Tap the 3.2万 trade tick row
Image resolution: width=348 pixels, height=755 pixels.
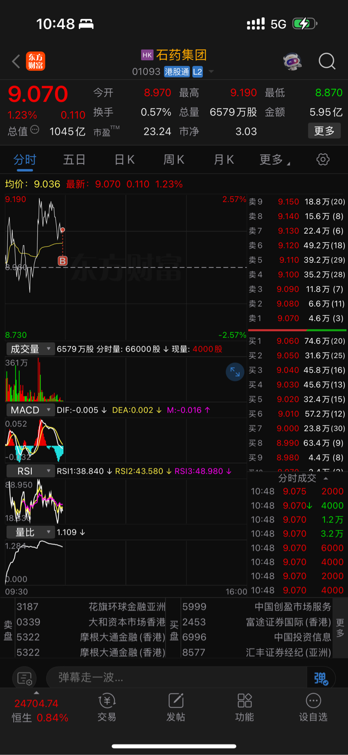tap(297, 534)
